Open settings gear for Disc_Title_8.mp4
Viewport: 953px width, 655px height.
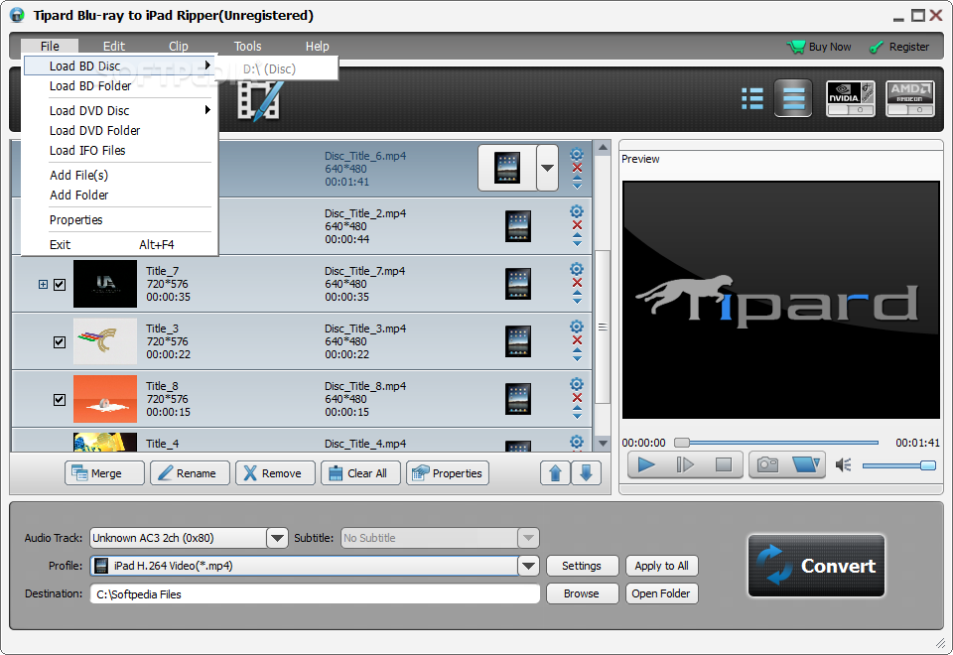(577, 385)
